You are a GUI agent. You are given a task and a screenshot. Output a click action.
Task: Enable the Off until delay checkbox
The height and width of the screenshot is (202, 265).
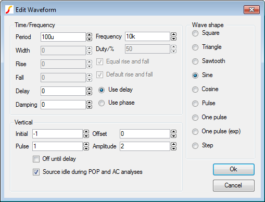point(36,159)
